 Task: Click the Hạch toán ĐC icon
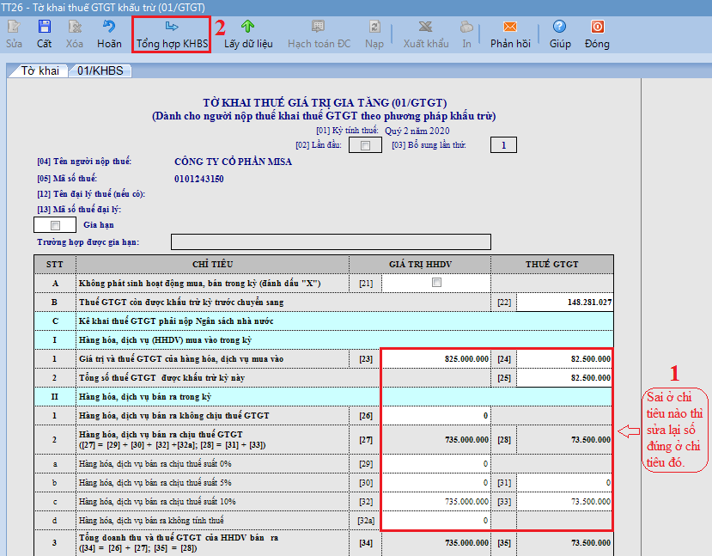(x=319, y=27)
